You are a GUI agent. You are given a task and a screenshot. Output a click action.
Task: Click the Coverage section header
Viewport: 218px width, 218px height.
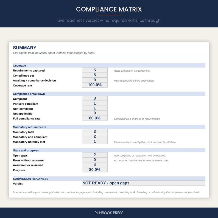(109, 66)
